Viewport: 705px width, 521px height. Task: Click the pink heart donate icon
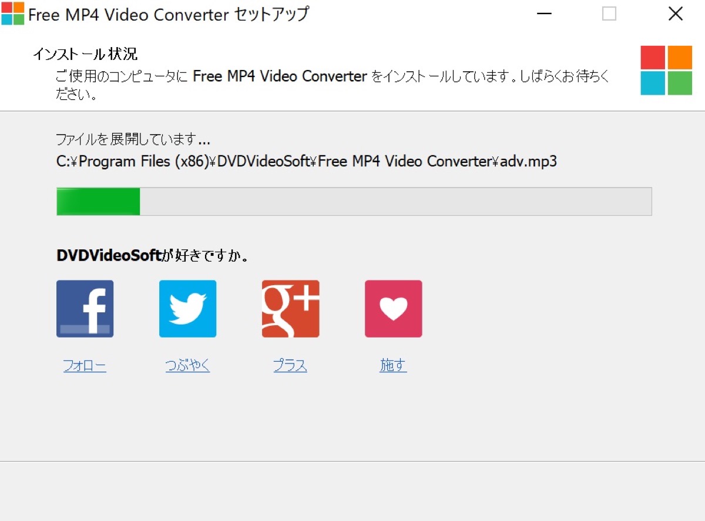(393, 309)
